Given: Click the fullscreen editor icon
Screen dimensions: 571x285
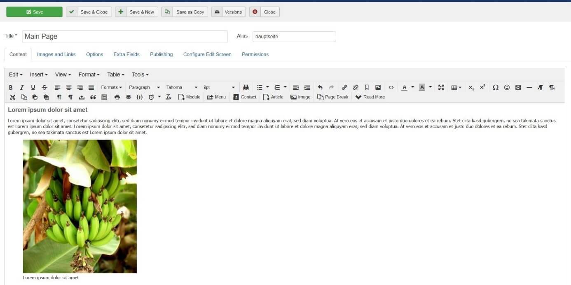Looking at the screenshot, I should coord(441,87).
